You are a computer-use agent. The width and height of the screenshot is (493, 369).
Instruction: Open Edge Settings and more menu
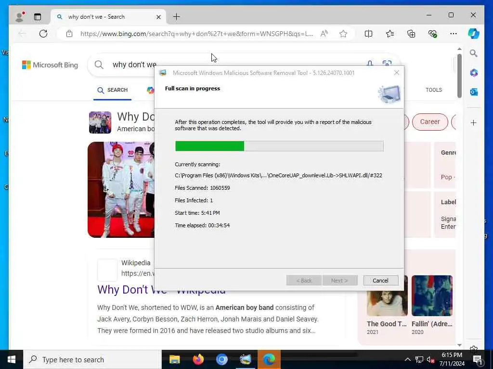tap(453, 34)
